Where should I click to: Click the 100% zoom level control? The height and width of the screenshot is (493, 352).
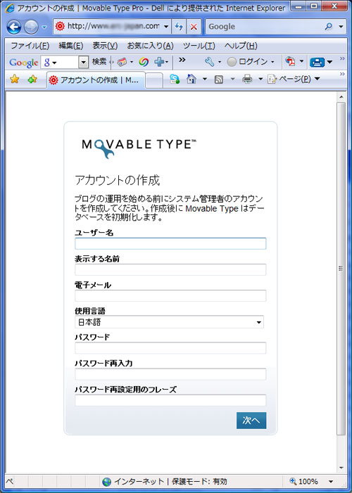click(304, 481)
